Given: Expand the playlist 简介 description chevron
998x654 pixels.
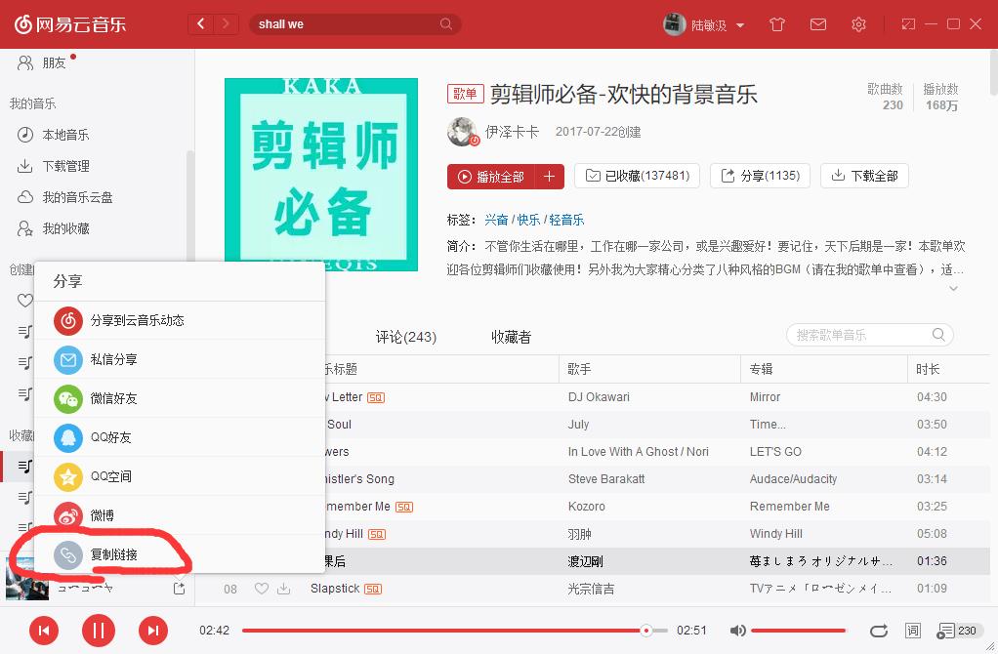Looking at the screenshot, I should click(953, 288).
